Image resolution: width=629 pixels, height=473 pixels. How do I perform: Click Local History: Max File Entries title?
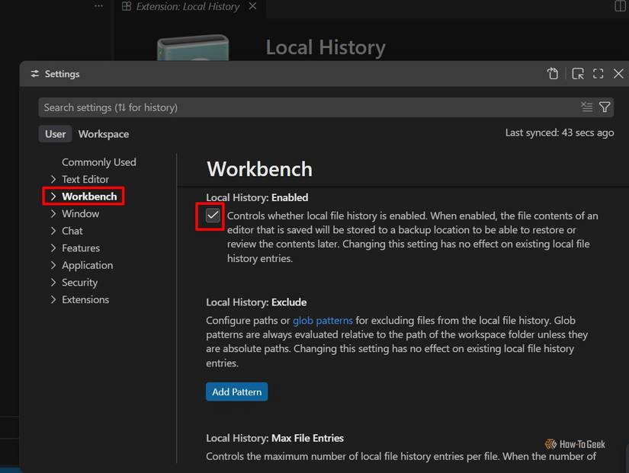tap(274, 438)
